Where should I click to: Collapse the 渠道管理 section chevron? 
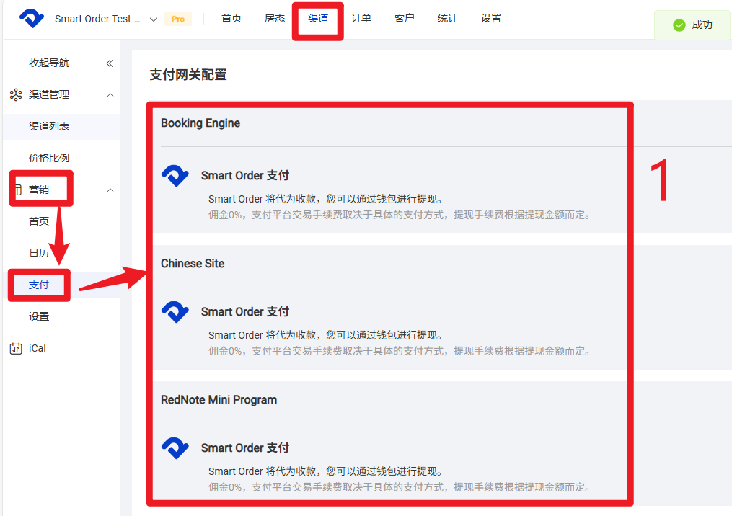point(110,95)
